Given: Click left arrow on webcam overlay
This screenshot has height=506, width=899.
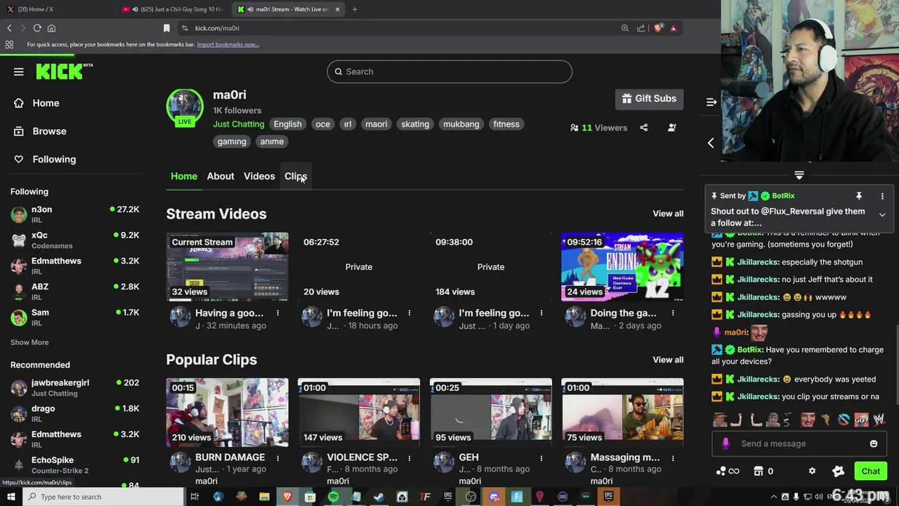Looking at the screenshot, I should click(711, 143).
